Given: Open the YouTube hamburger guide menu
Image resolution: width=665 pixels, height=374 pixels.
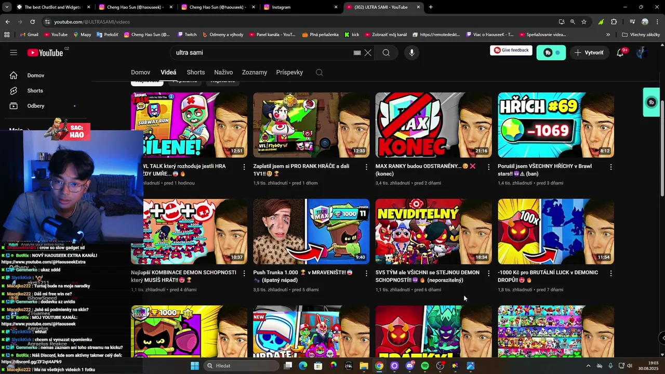Looking at the screenshot, I should click(x=14, y=52).
